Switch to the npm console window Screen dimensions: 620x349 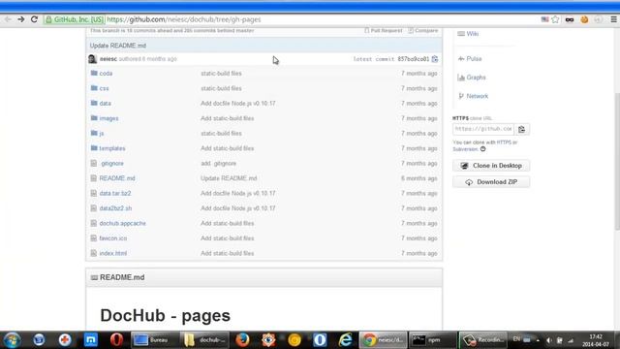click(432, 340)
